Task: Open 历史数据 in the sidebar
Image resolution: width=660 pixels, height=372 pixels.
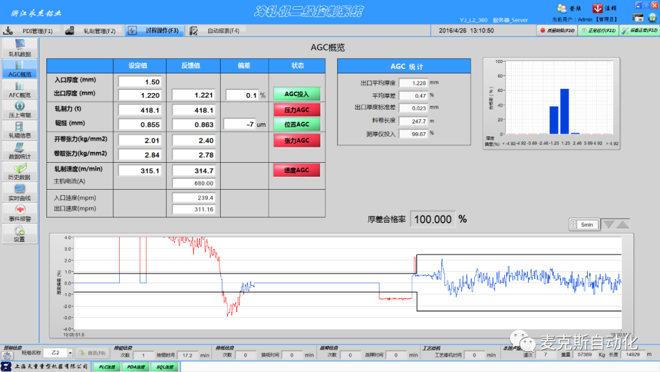Action: coord(20,171)
